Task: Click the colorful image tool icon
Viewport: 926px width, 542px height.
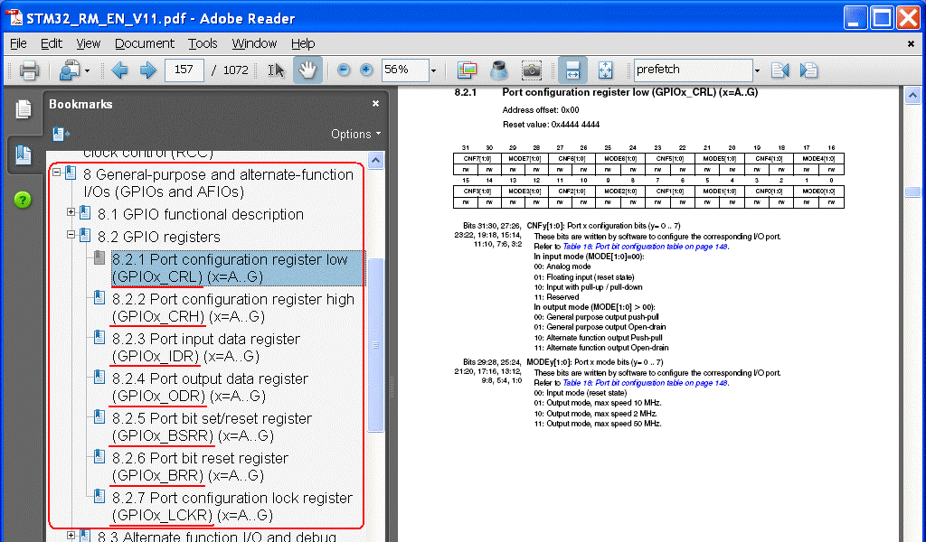Action: point(468,70)
